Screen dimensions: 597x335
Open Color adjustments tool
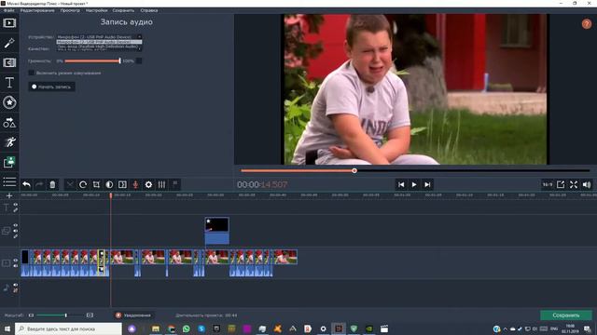(109, 184)
